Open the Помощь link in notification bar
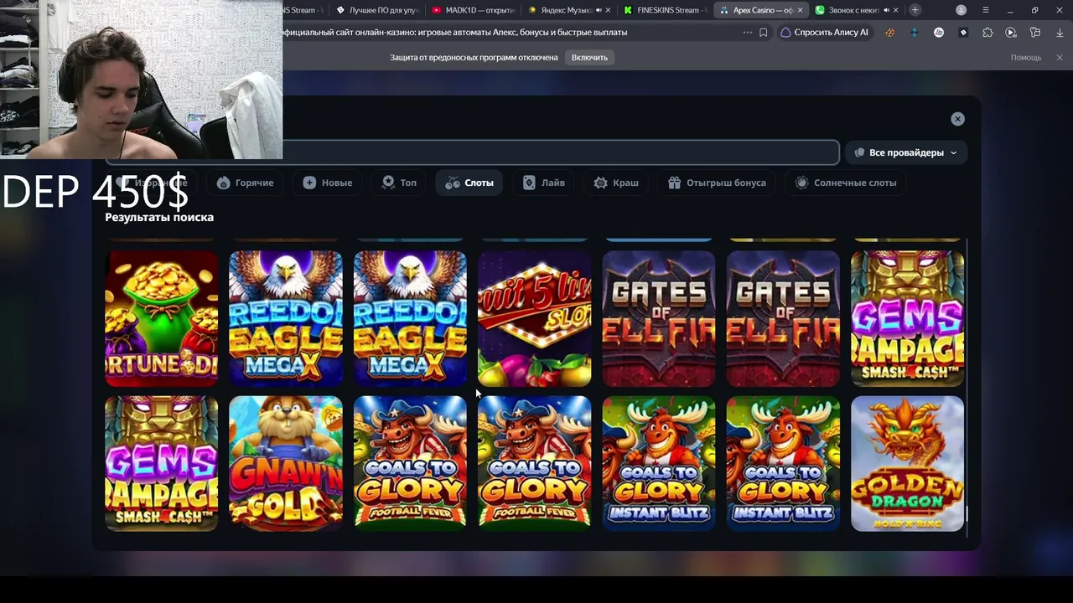The image size is (1073, 603). point(1026,58)
